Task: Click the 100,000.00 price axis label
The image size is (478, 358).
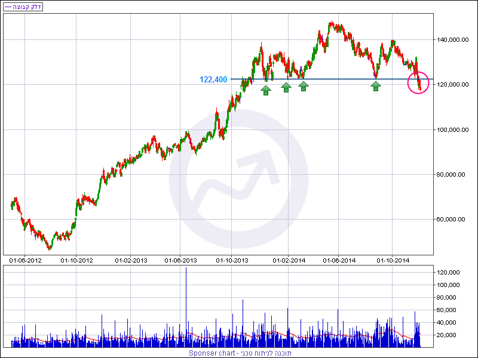Action: click(452, 129)
